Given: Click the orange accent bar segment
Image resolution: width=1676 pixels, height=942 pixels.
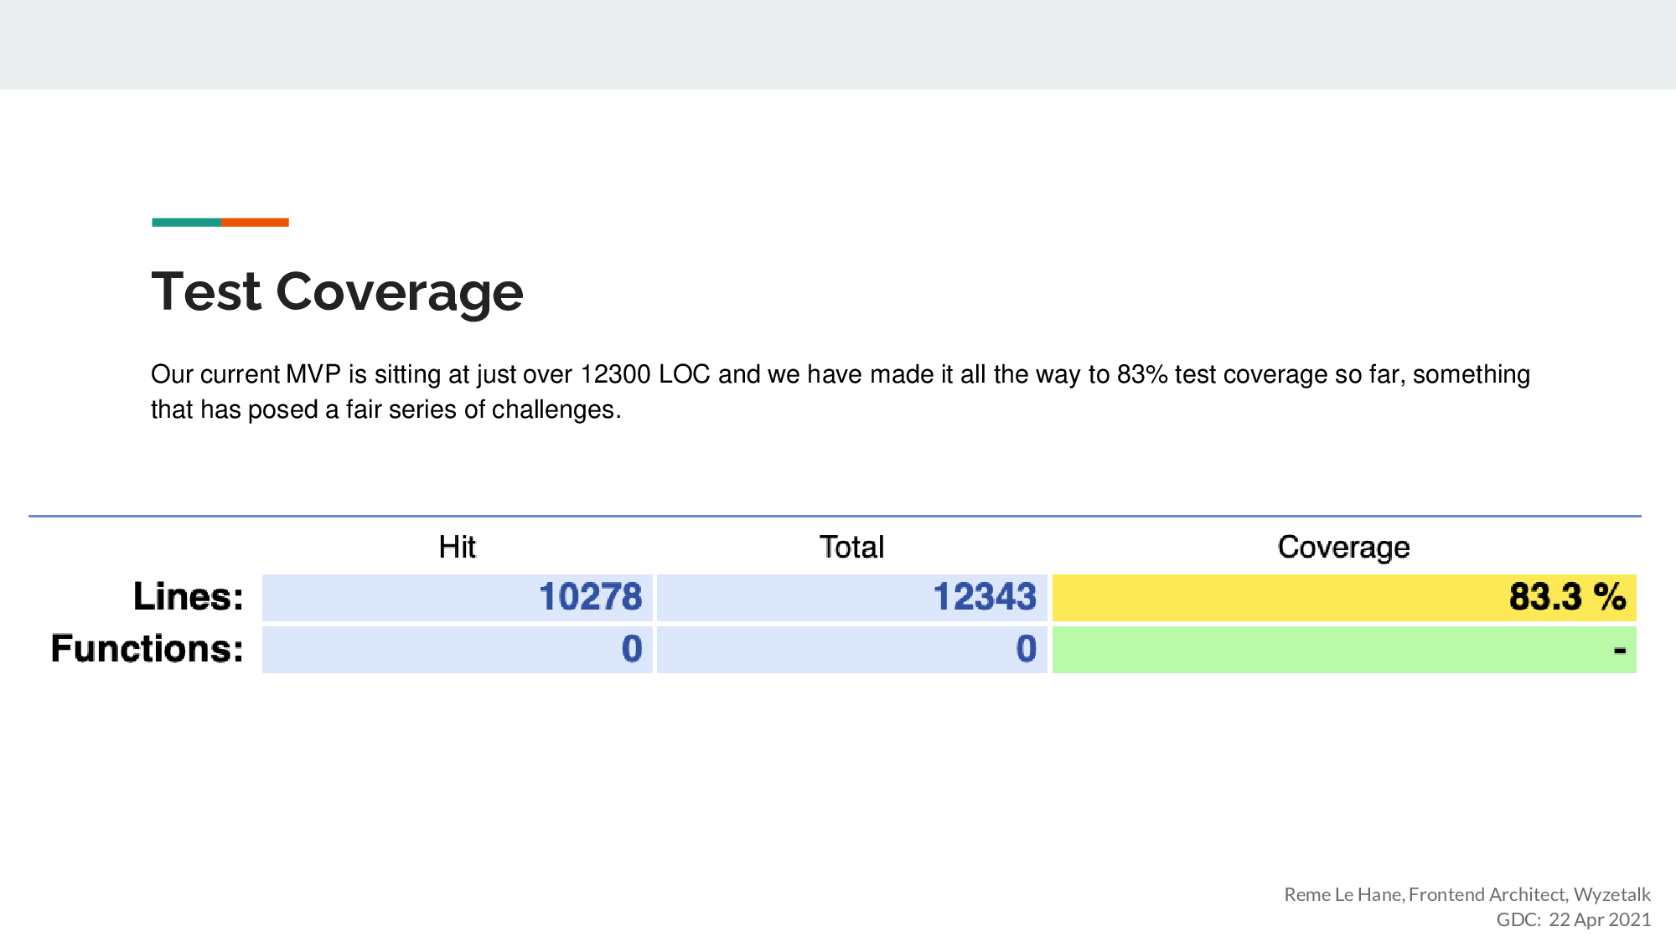Looking at the screenshot, I should pyautogui.click(x=255, y=222).
